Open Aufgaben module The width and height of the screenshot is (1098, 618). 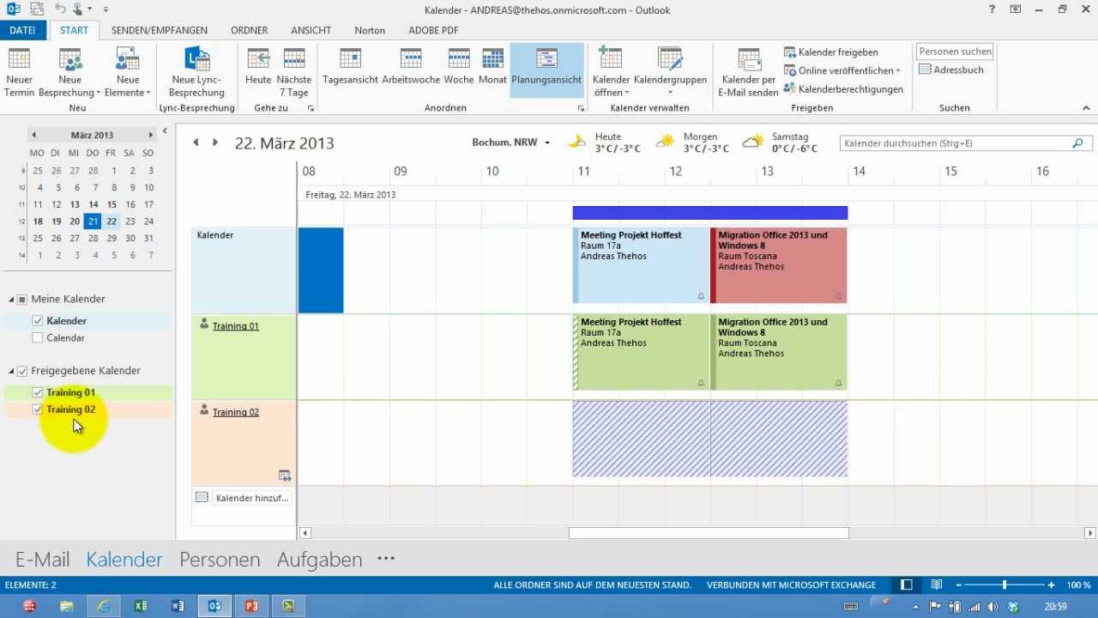319,560
